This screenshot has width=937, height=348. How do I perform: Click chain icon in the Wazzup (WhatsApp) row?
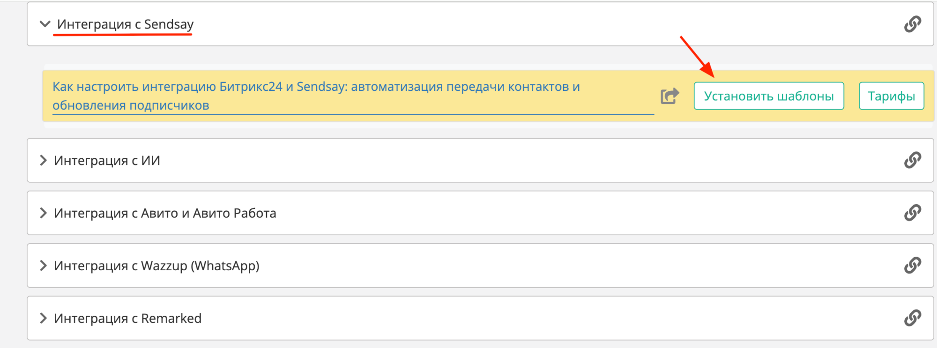[x=912, y=266]
